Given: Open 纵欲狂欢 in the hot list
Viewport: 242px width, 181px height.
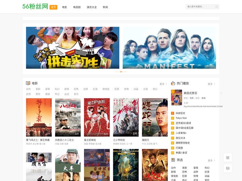Looking at the screenshot, I should (x=180, y=113).
